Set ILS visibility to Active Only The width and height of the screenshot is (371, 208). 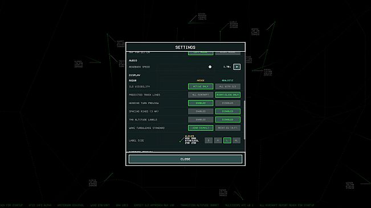click(201, 86)
